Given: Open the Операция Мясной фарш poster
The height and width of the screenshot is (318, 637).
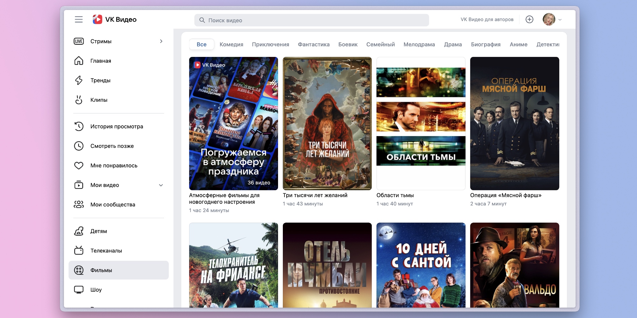Looking at the screenshot, I should tap(515, 123).
